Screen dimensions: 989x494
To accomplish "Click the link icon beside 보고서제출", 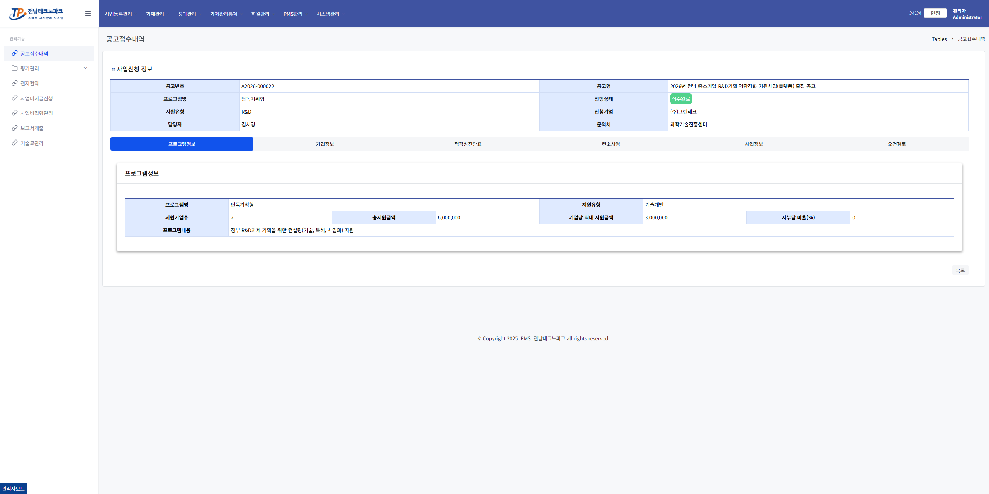I will (x=15, y=128).
